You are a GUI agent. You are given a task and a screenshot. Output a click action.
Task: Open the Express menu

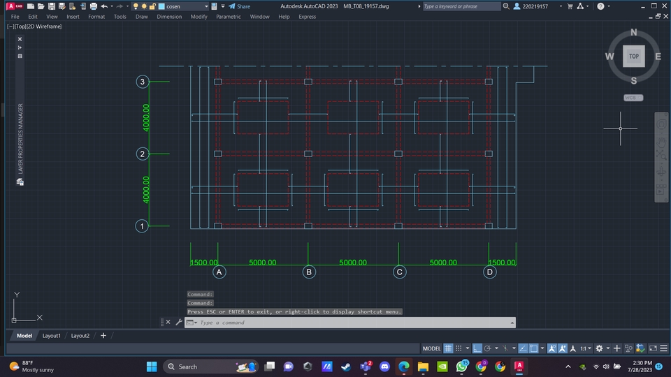click(x=308, y=17)
